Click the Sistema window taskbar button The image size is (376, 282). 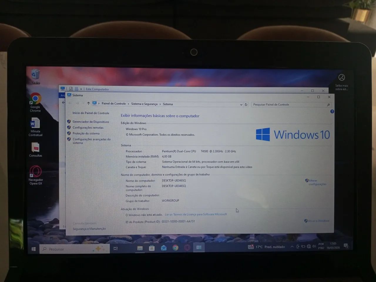(x=199, y=247)
